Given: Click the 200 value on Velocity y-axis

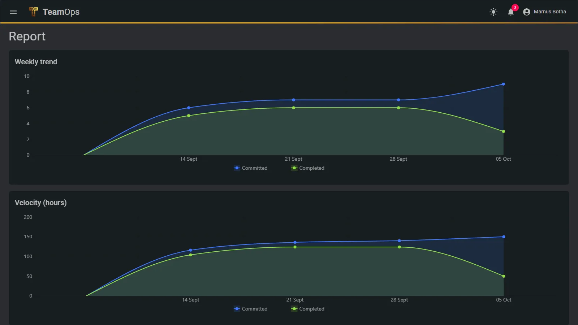Looking at the screenshot, I should 28,217.
